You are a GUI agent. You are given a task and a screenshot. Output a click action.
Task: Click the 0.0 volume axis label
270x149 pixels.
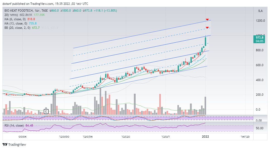point(258,110)
